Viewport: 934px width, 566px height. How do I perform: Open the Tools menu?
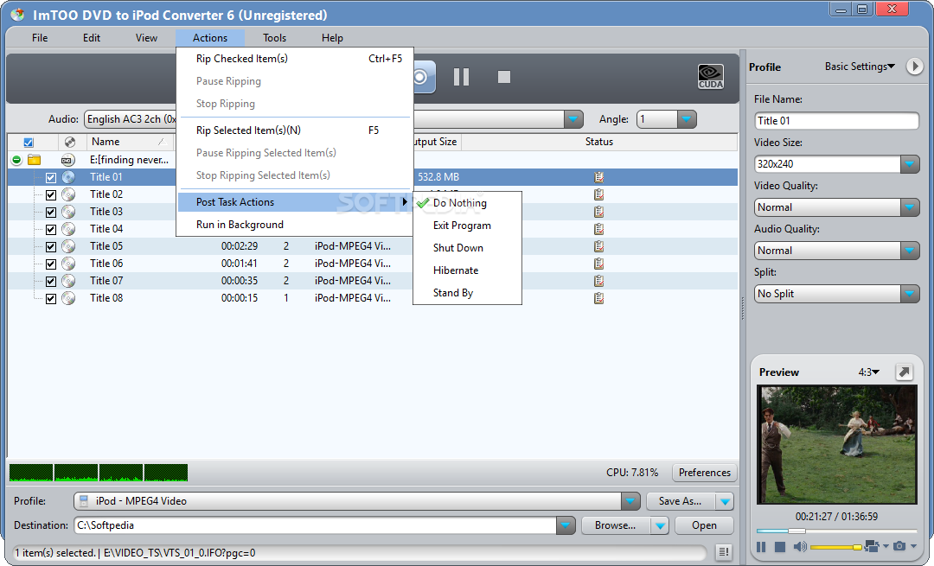pos(275,37)
